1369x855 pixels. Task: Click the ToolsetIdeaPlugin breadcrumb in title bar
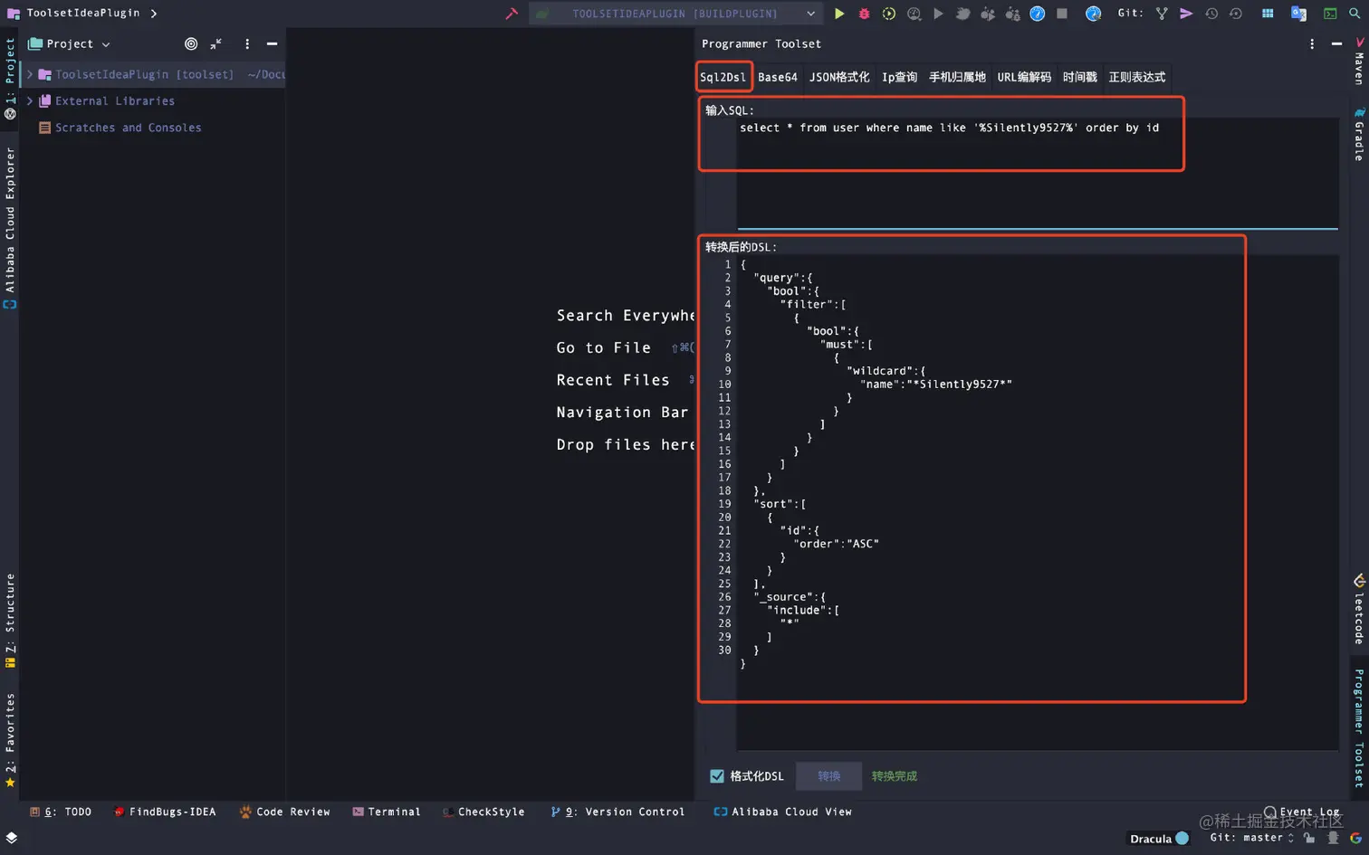pyautogui.click(x=82, y=14)
